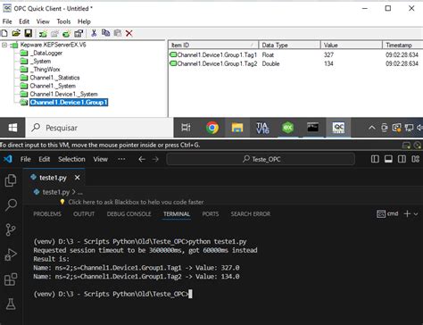This screenshot has height=325, width=423.
Task: Open the File menu in OPC Quick Client
Action: click(x=7, y=21)
